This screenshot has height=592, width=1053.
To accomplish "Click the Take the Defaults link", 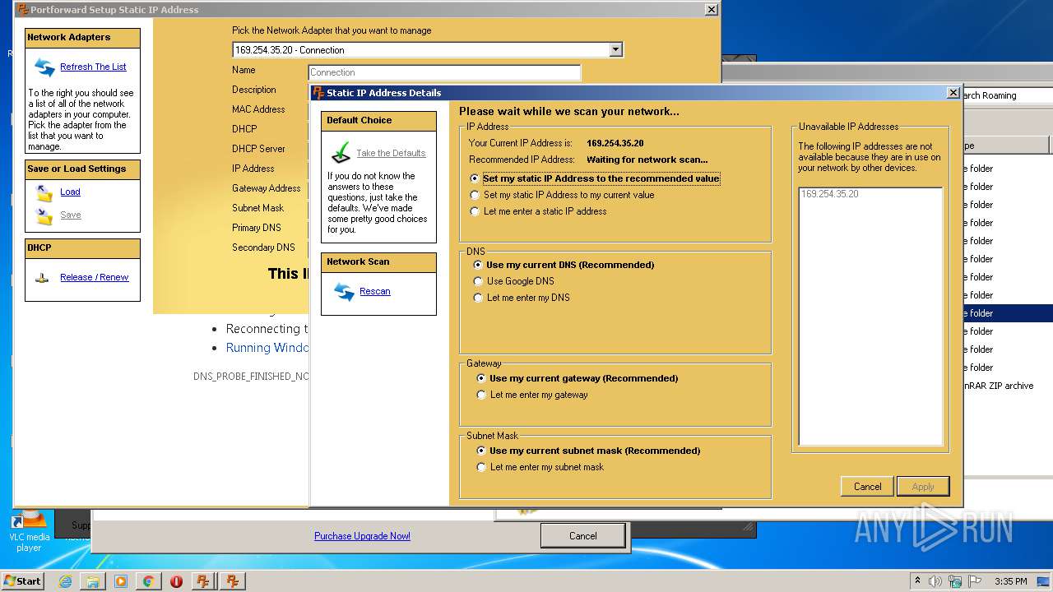I will (x=391, y=153).
